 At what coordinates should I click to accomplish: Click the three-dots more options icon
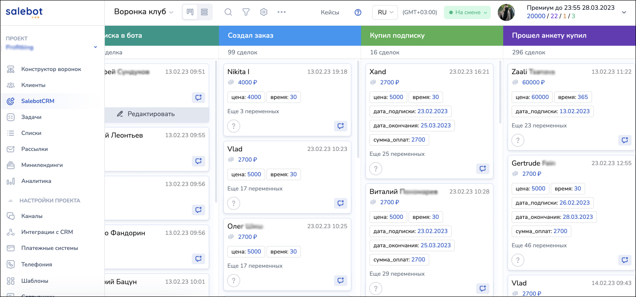(282, 12)
